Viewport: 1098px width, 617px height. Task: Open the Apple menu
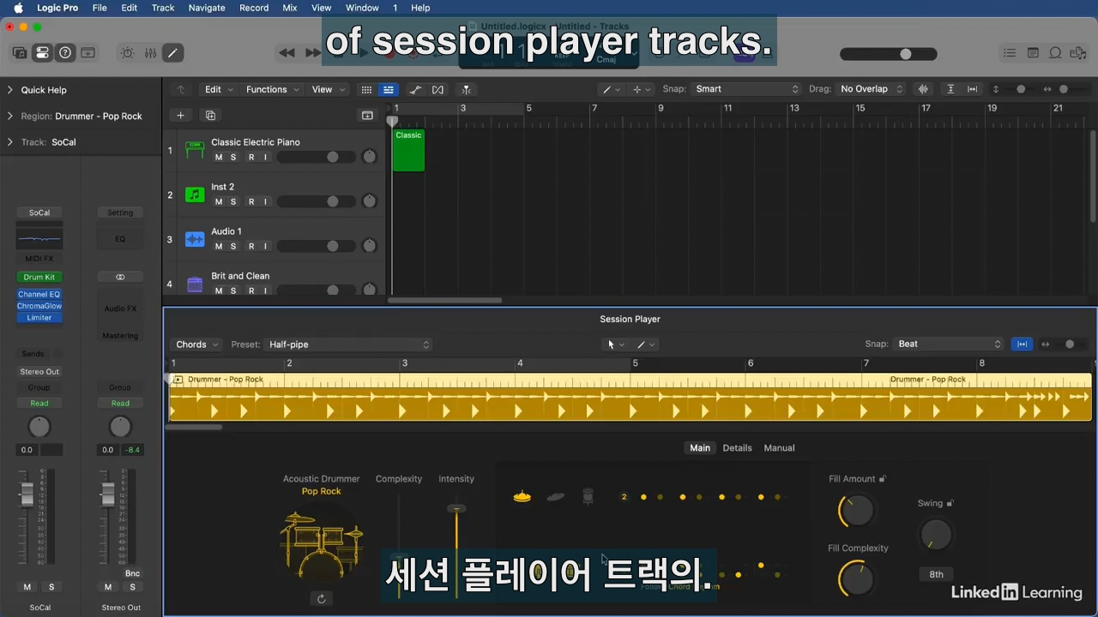[x=18, y=8]
